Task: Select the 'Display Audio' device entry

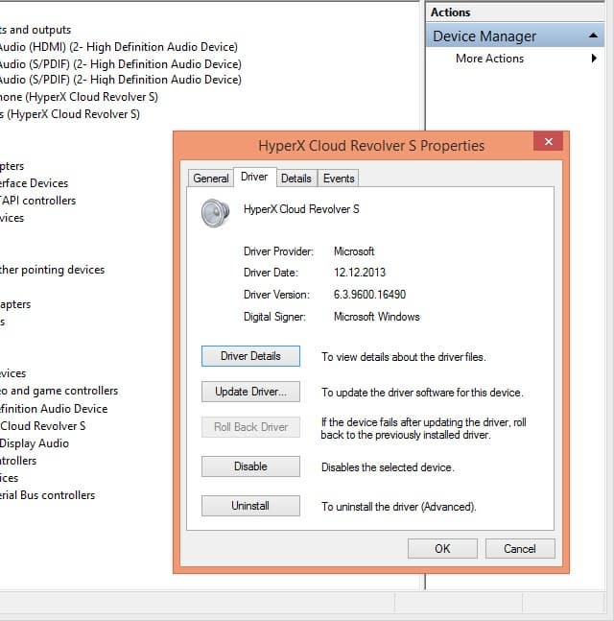Action: [x=35, y=443]
